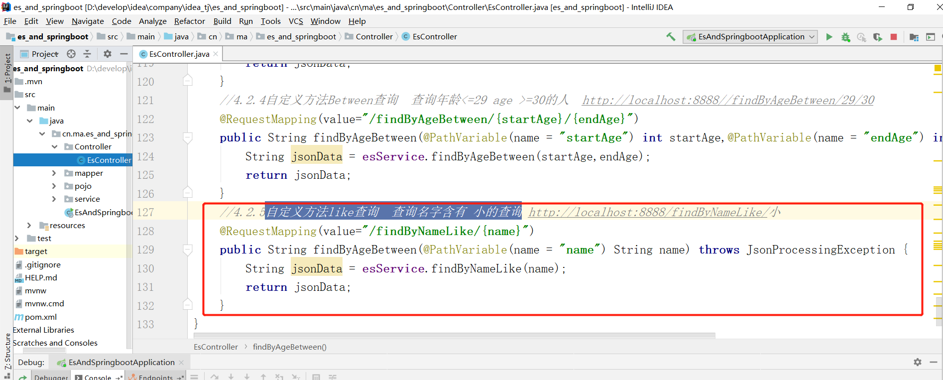Toggle the Z: Structure side tool button

(x=7, y=356)
